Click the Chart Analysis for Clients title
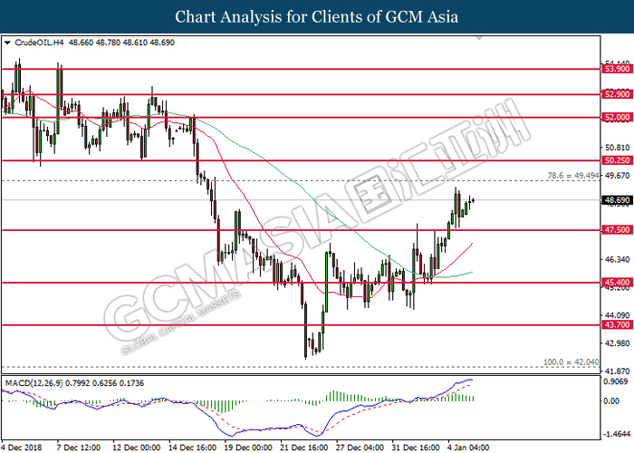This screenshot has height=453, width=634. [317, 16]
